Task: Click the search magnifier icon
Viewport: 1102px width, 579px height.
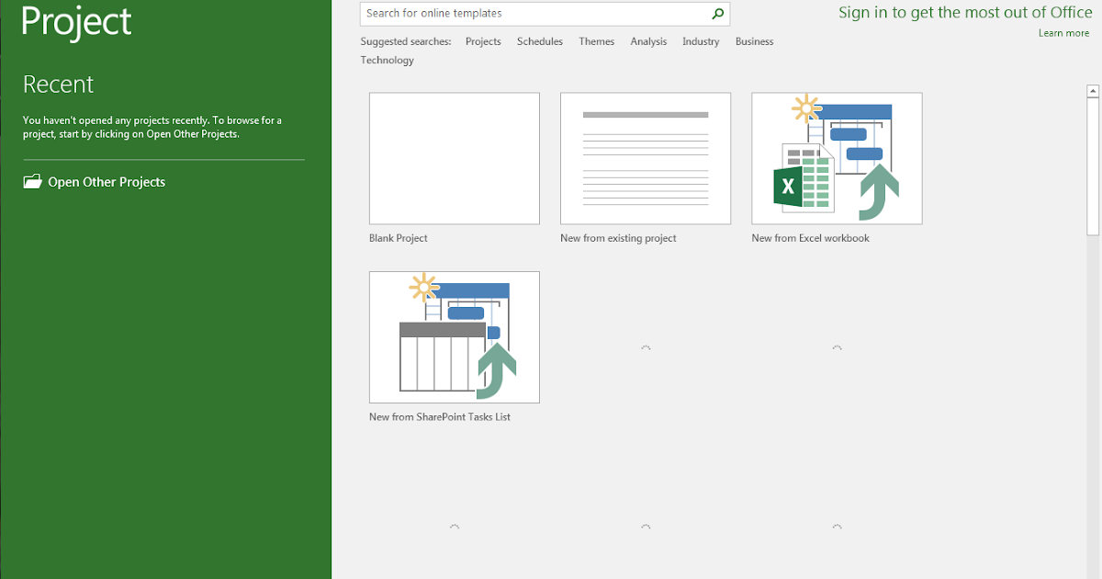Action: coord(718,14)
